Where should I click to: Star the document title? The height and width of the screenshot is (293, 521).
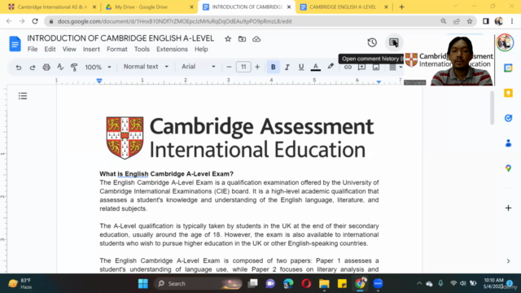[x=228, y=39]
